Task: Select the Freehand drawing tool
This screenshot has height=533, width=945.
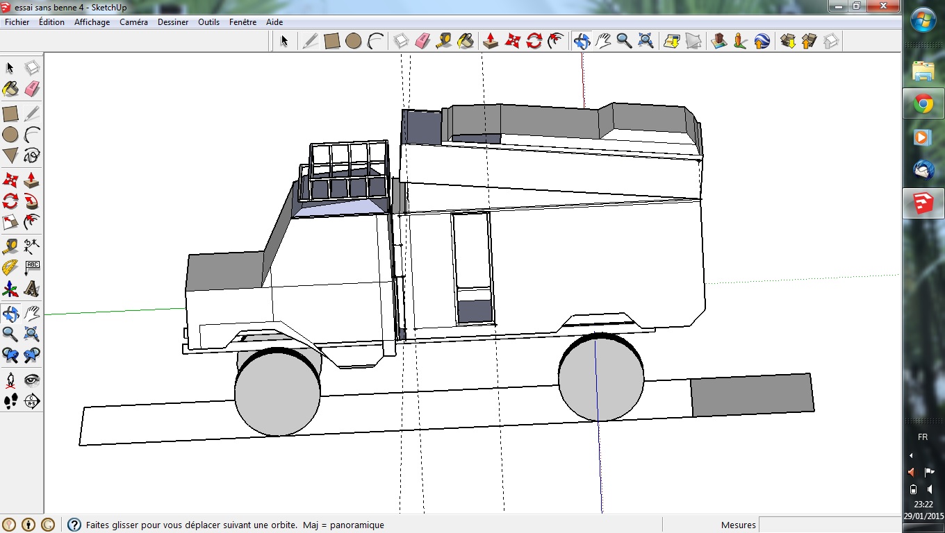Action: tap(32, 155)
